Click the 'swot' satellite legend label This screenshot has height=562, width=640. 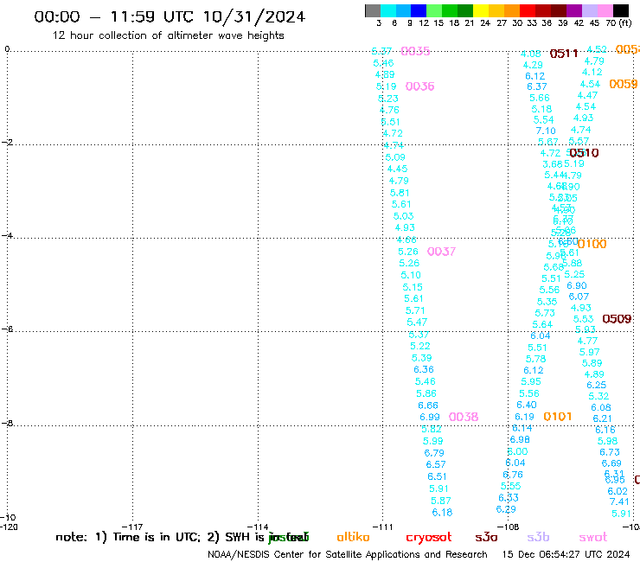[x=593, y=538]
